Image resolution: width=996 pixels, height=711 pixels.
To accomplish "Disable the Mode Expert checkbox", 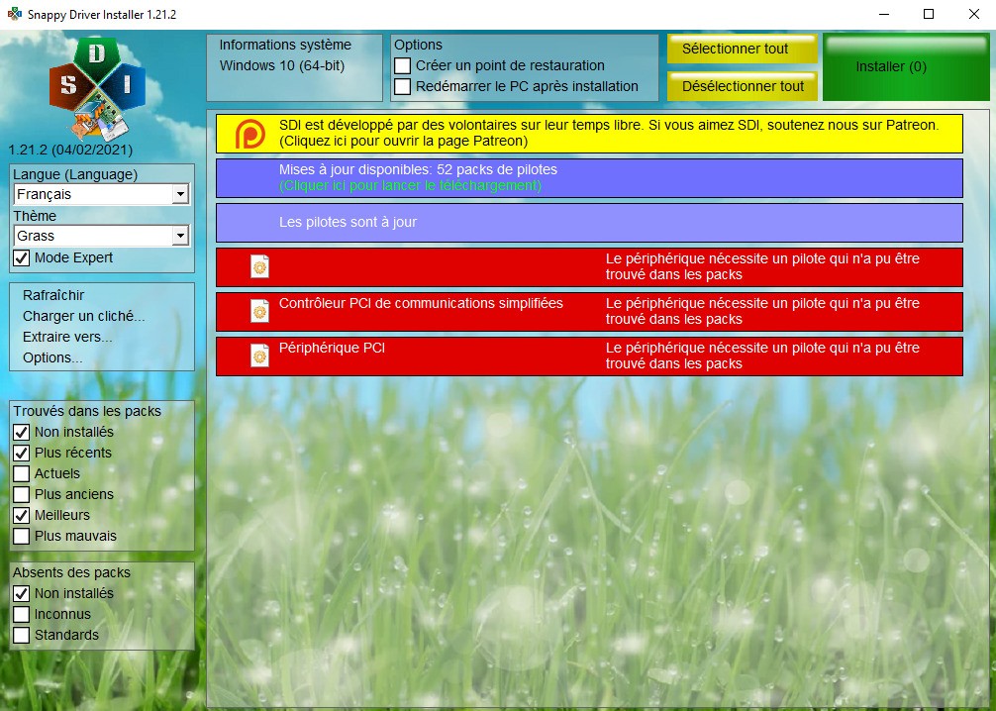I will coord(22,258).
